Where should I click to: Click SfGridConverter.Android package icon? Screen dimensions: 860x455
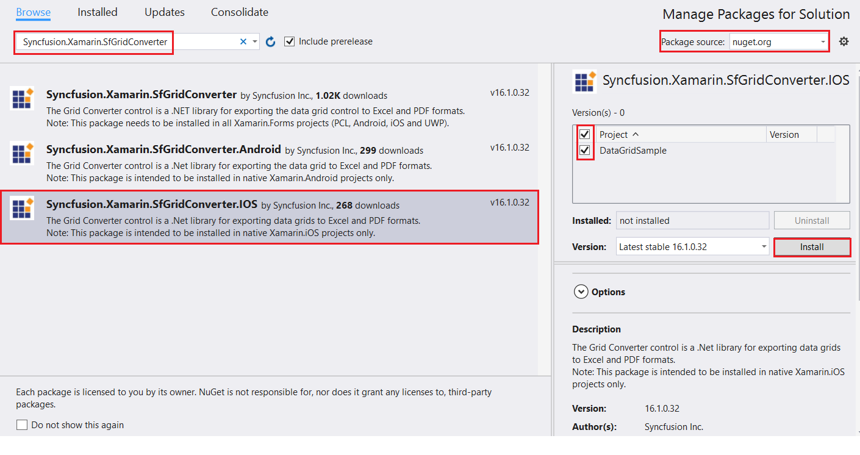click(x=22, y=152)
